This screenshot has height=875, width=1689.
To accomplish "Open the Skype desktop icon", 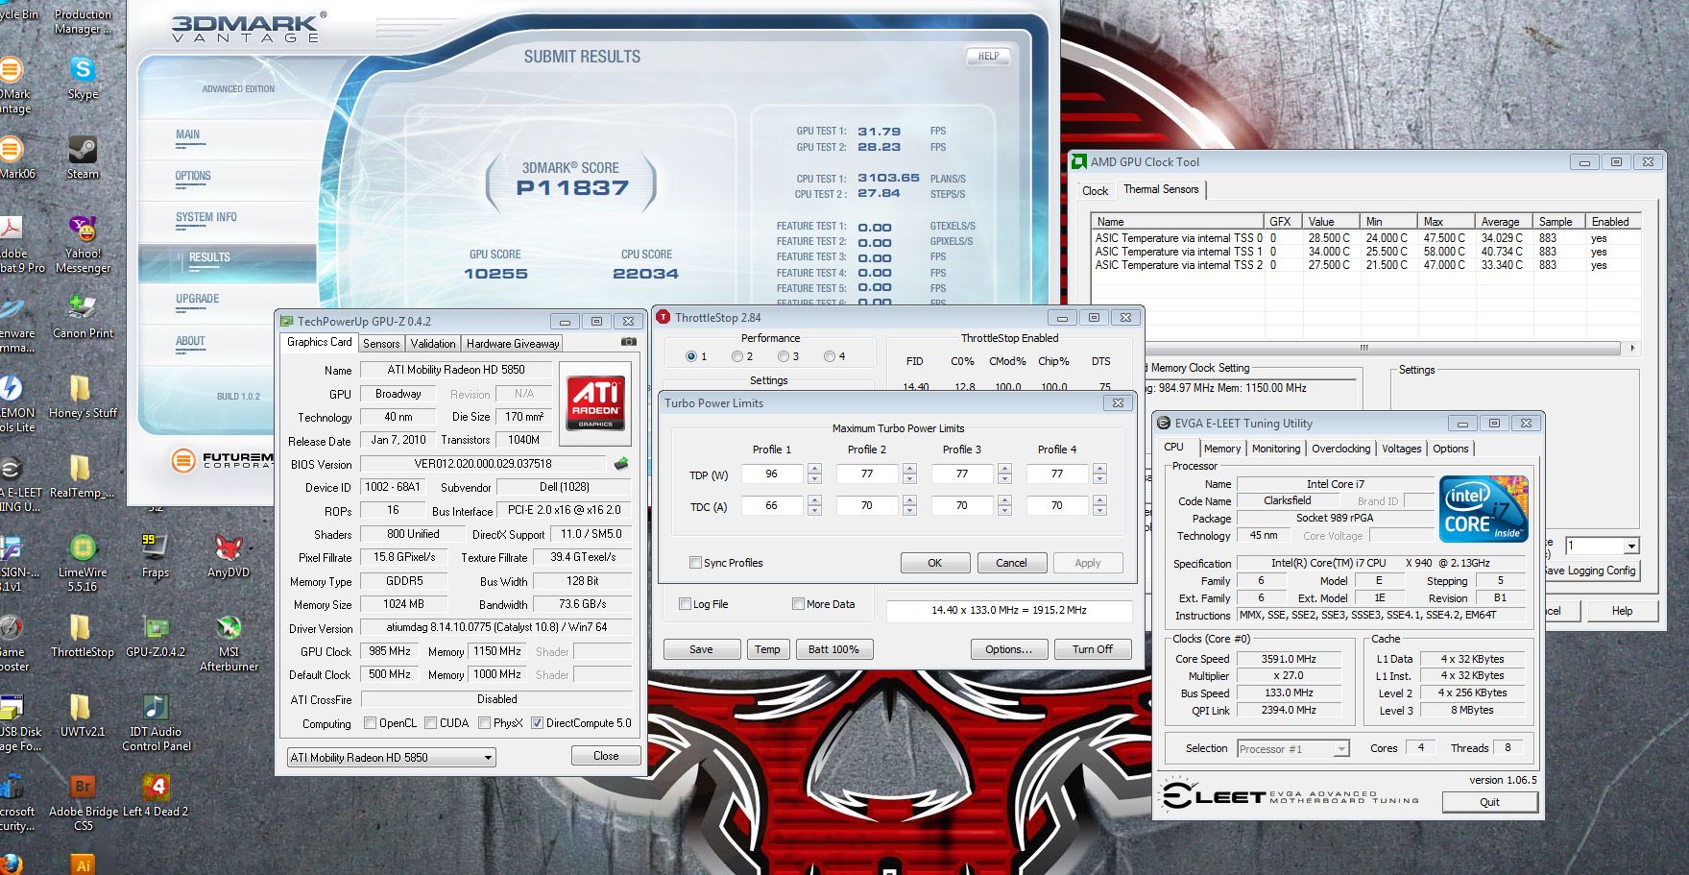I will point(83,70).
